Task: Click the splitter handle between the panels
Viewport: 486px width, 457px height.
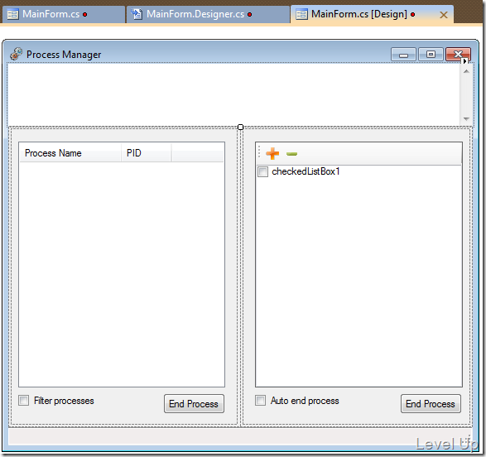Action: (x=240, y=127)
